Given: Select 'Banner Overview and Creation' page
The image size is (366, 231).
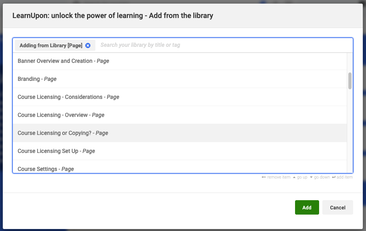Looking at the screenshot, I should (63, 61).
